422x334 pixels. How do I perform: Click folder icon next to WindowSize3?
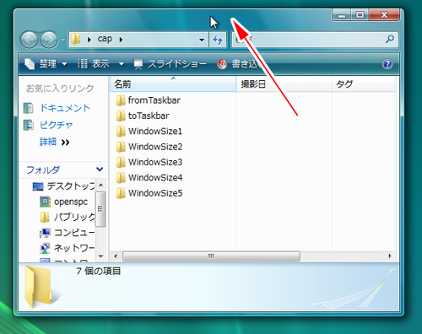121,162
